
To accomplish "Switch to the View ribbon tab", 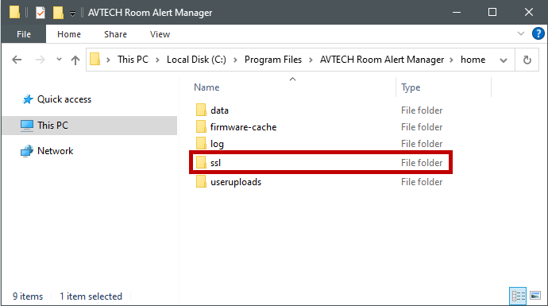I will [160, 34].
